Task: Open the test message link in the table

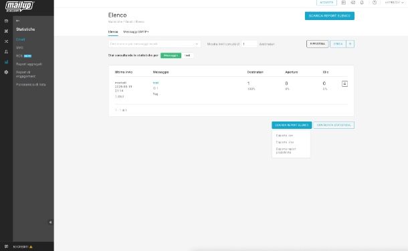Action: click(x=156, y=83)
